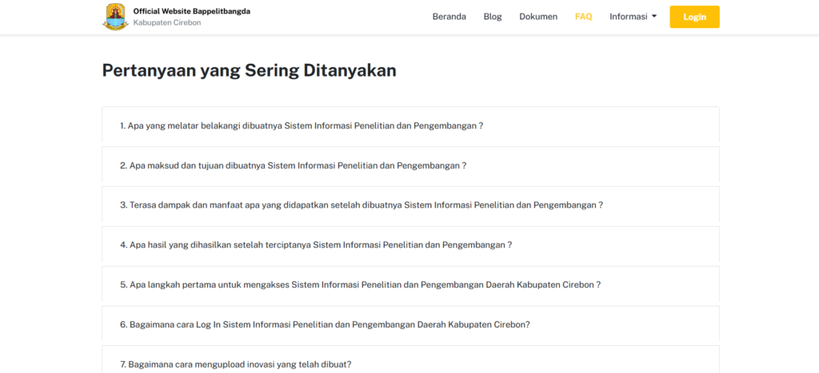Click the question mark in question 5
Screen dimensions: 819x373
point(598,285)
